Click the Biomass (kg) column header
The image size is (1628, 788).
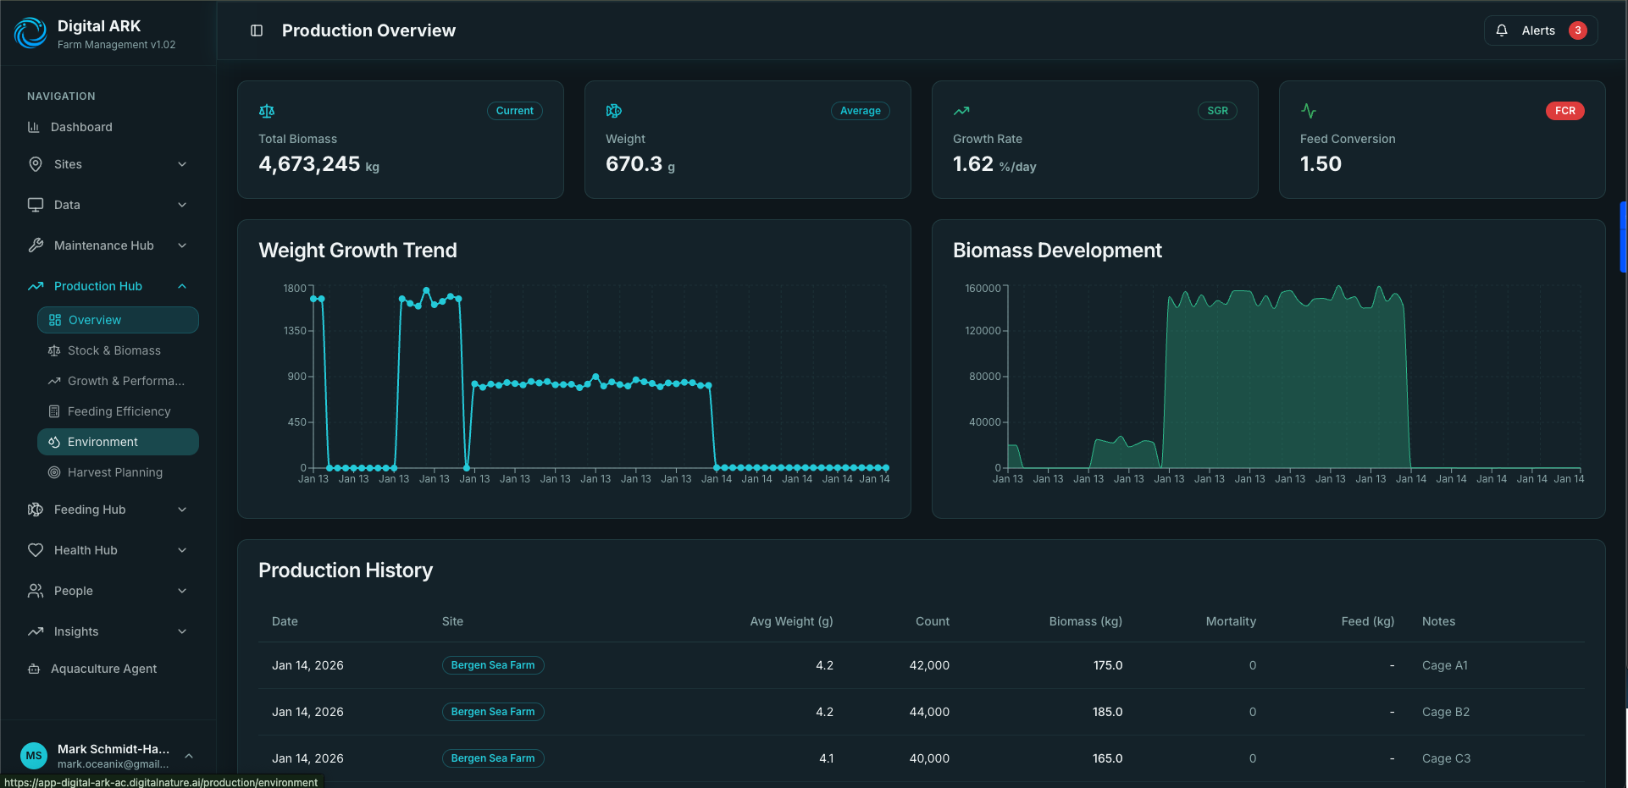click(x=1086, y=621)
